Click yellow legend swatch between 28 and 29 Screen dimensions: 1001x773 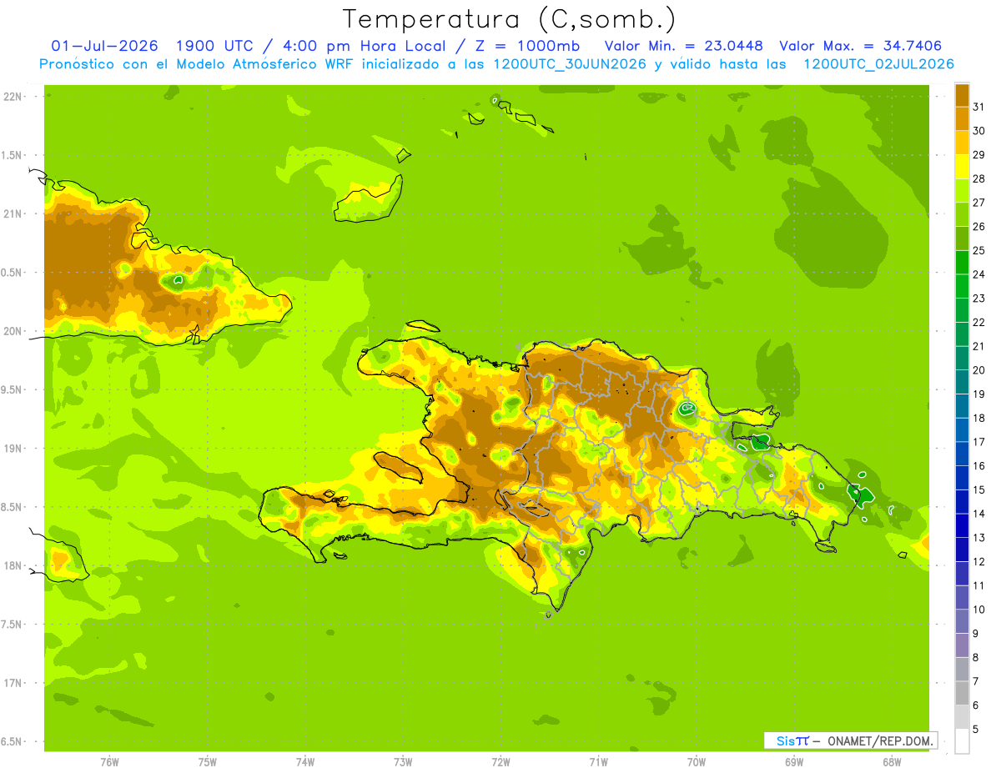coord(962,167)
